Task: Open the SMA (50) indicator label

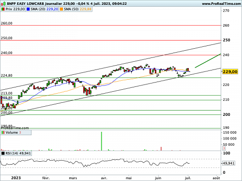Action: 71,9
